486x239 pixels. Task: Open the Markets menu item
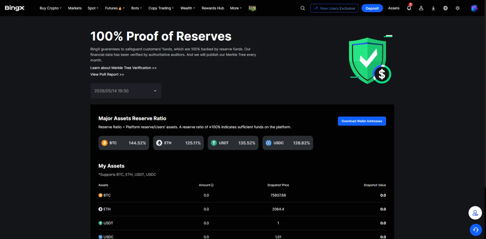(75, 8)
